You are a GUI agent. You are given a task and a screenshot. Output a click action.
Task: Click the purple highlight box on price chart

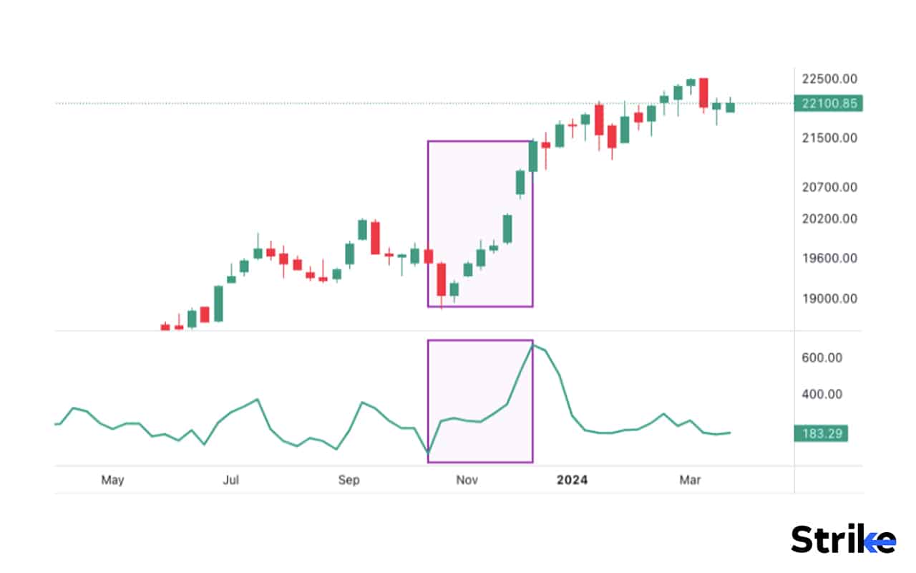click(x=480, y=223)
